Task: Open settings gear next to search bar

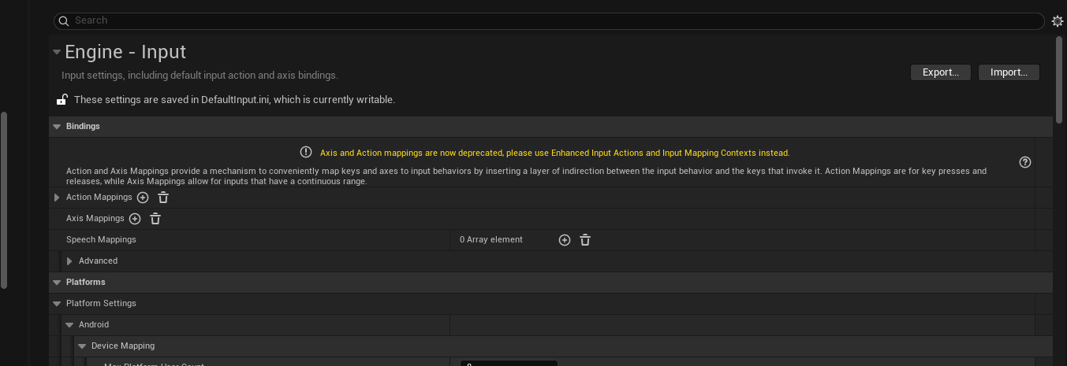Action: pyautogui.click(x=1058, y=21)
